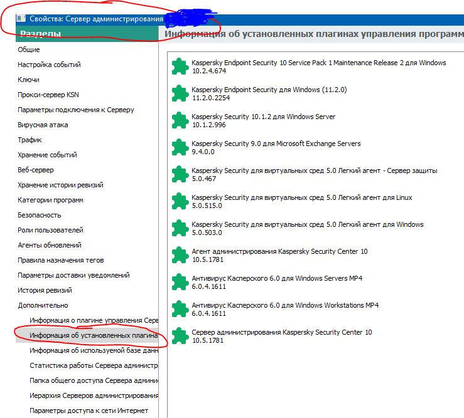The width and height of the screenshot is (464, 418).
Task: Click the Антивирус 6.0 Windows Workstations MP4 icon
Action: pos(180,309)
